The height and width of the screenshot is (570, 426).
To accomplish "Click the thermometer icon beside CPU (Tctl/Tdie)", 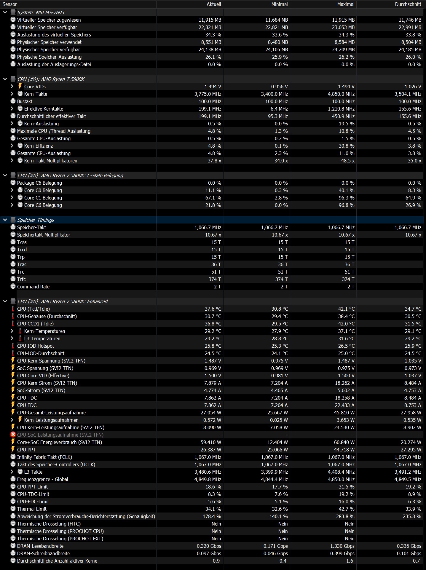I will point(13,309).
